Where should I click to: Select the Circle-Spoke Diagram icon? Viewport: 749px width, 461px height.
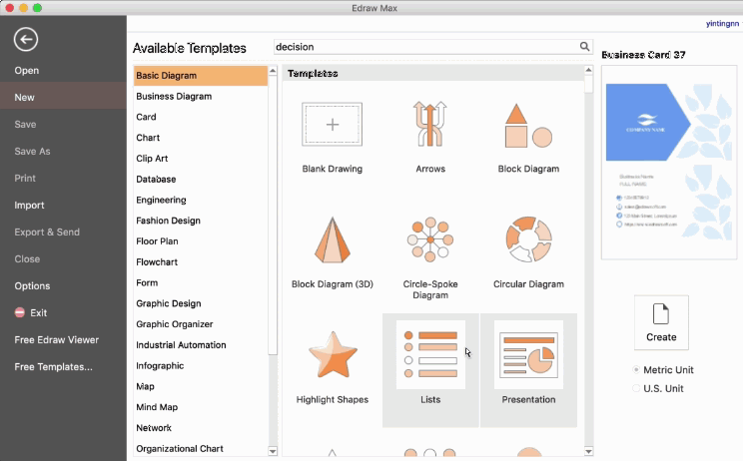click(429, 239)
